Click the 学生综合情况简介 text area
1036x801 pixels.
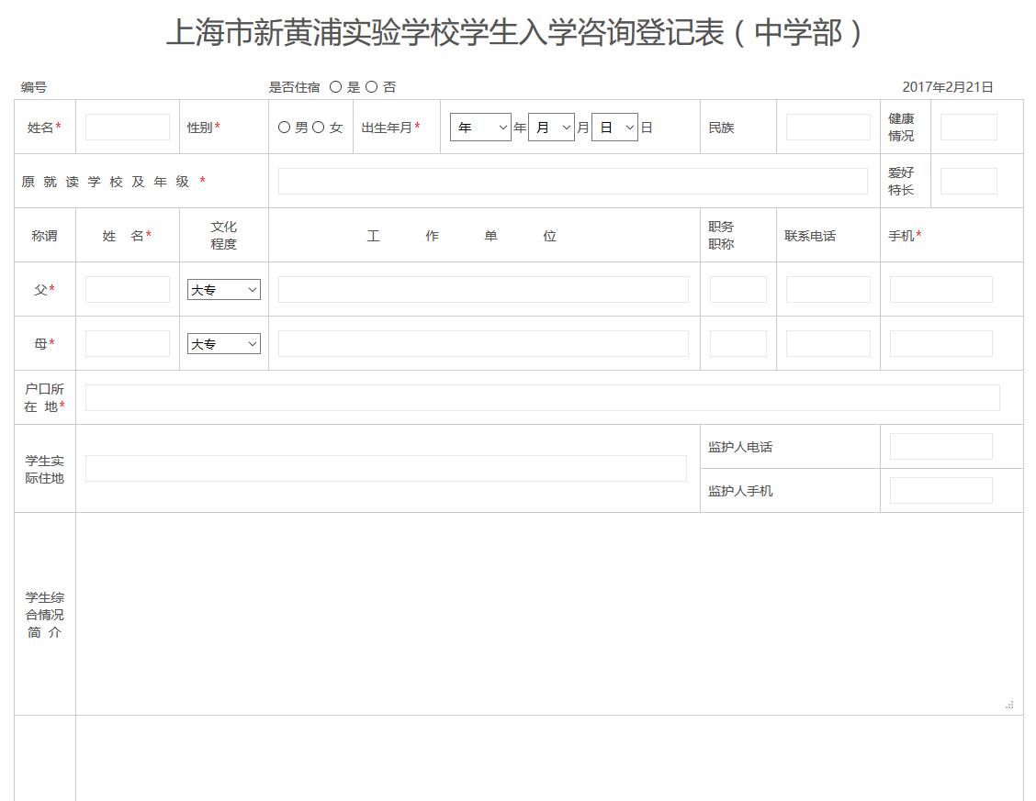(550, 614)
